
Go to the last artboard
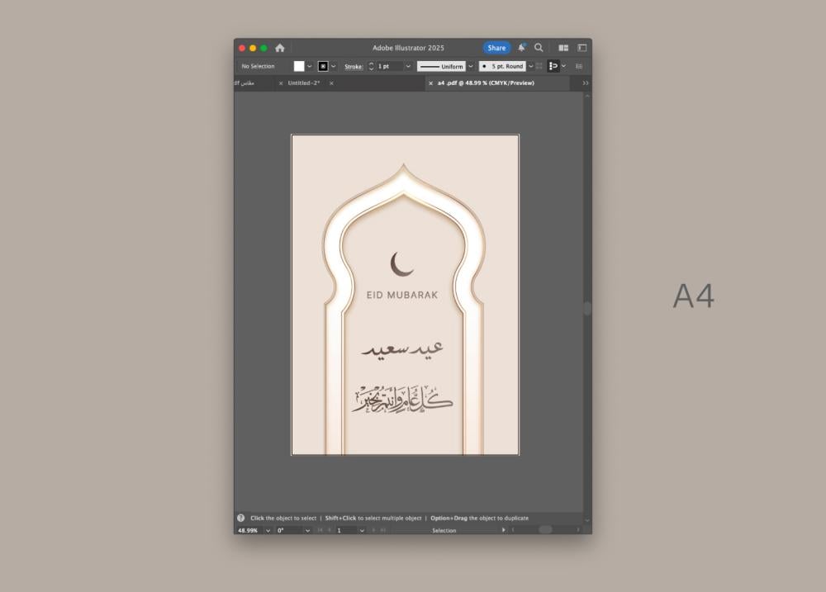coord(383,530)
